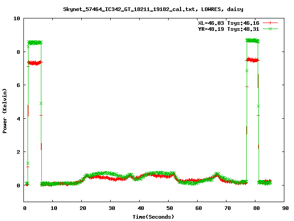Click the x-axis tick label 30

tap(112, 208)
